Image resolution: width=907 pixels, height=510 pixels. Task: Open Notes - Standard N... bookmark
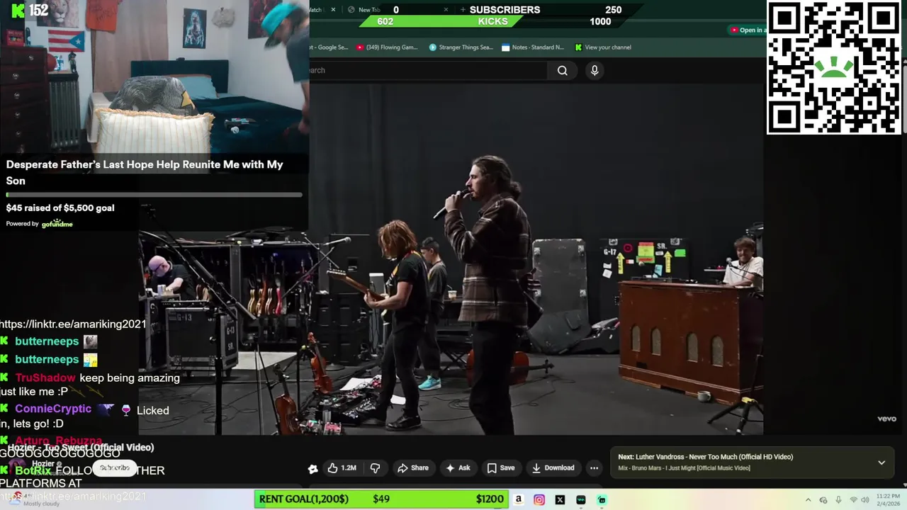(533, 47)
